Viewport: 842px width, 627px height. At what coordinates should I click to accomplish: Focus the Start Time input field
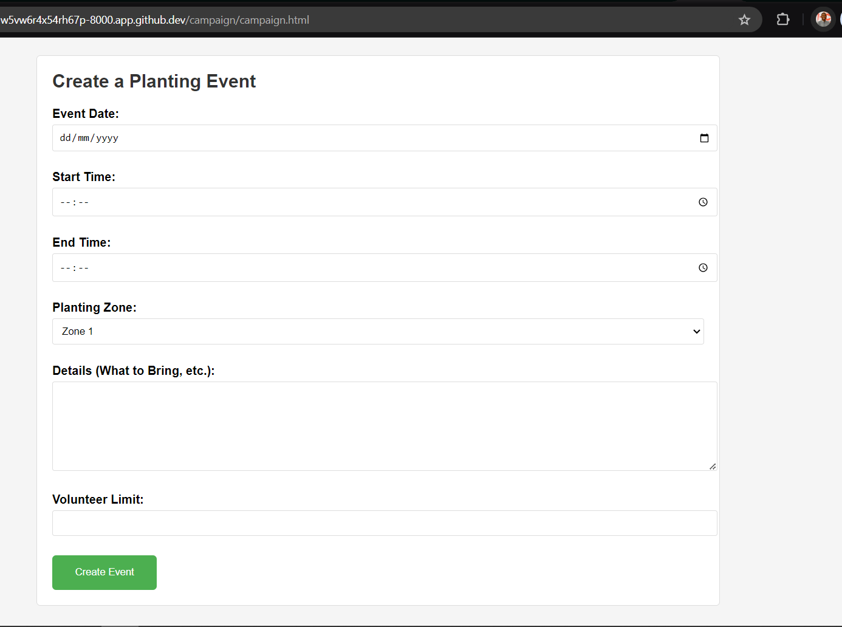pos(365,202)
